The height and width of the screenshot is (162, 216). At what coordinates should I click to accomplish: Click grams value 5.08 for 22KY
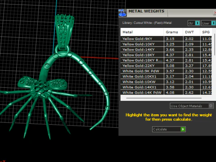point(170,66)
